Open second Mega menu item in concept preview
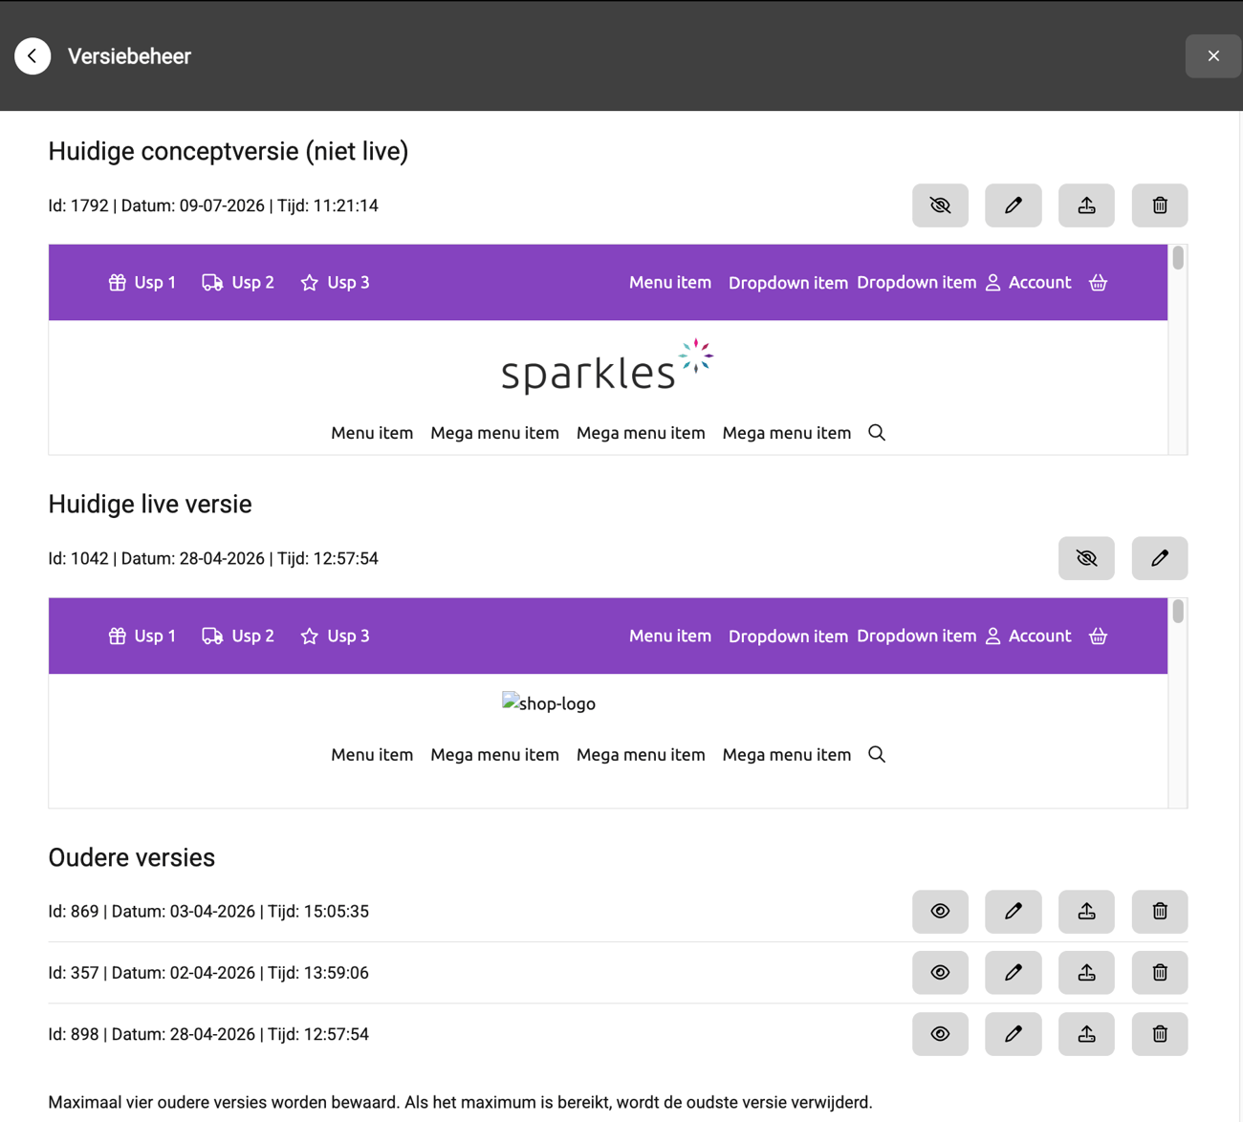This screenshot has width=1243, height=1122. pos(641,433)
